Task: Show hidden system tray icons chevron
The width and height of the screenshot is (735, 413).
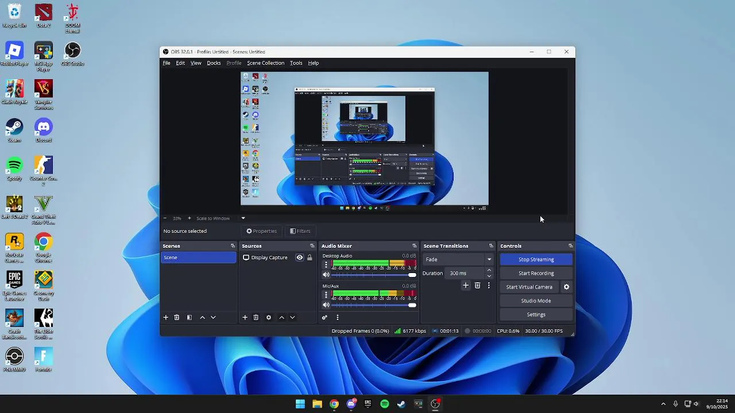Action: point(663,404)
